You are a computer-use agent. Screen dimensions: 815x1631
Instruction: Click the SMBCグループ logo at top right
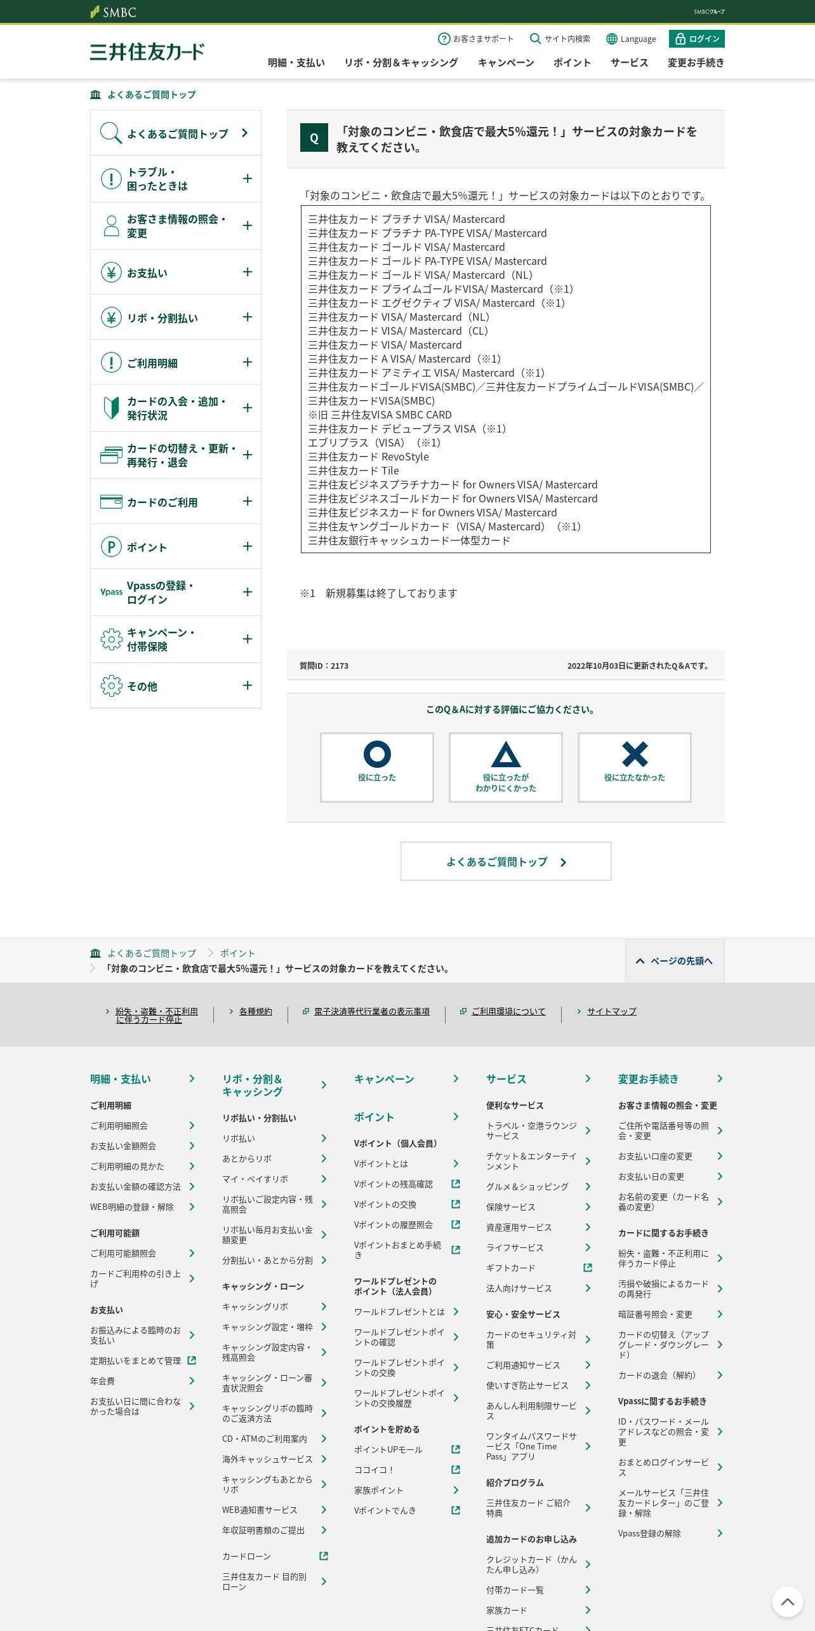tap(709, 11)
